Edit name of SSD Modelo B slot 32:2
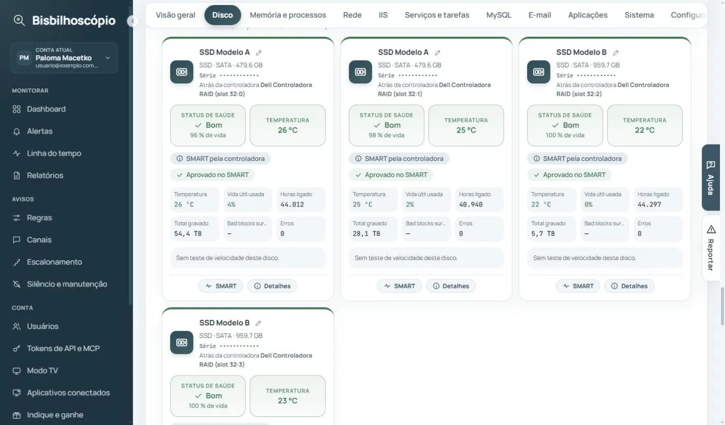725x425 pixels. (616, 53)
